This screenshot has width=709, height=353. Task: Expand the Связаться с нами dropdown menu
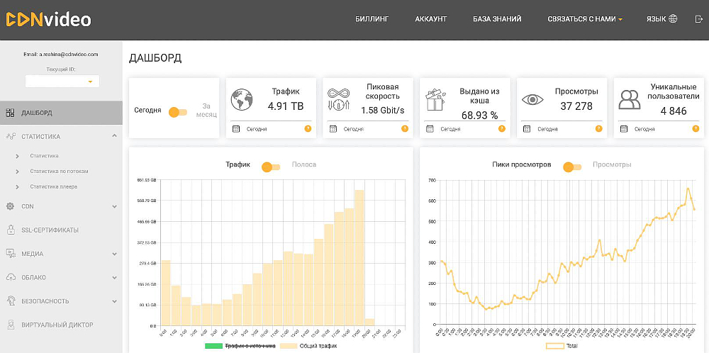coord(585,19)
